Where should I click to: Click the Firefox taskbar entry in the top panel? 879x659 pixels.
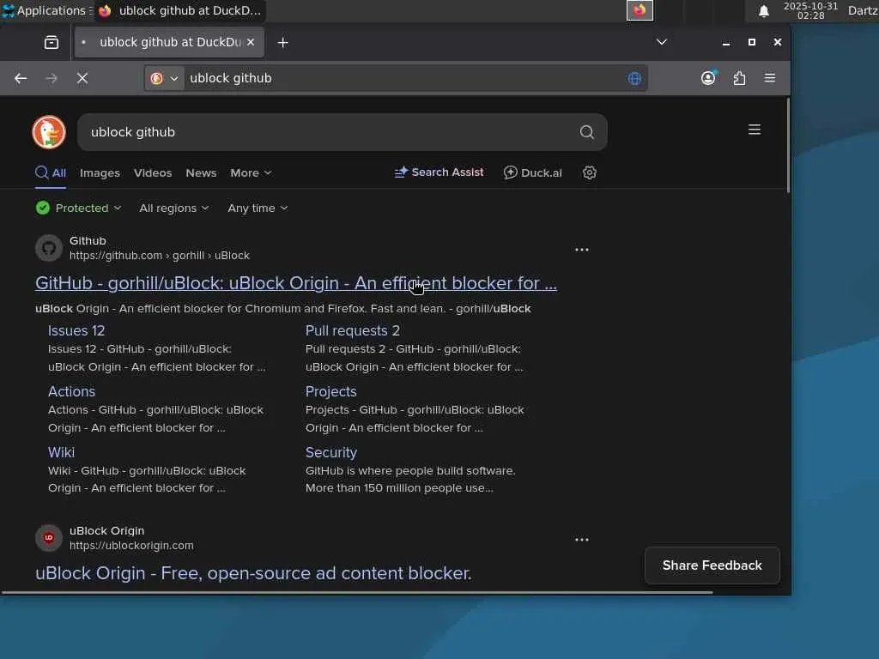tap(180, 10)
